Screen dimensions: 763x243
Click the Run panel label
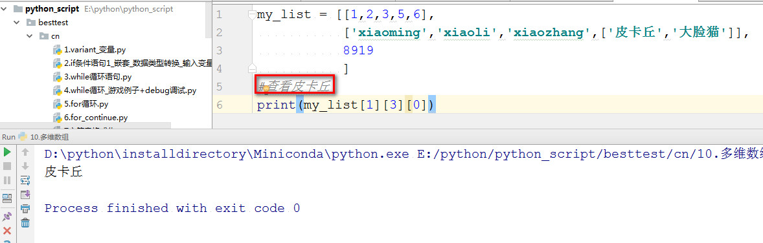8,137
